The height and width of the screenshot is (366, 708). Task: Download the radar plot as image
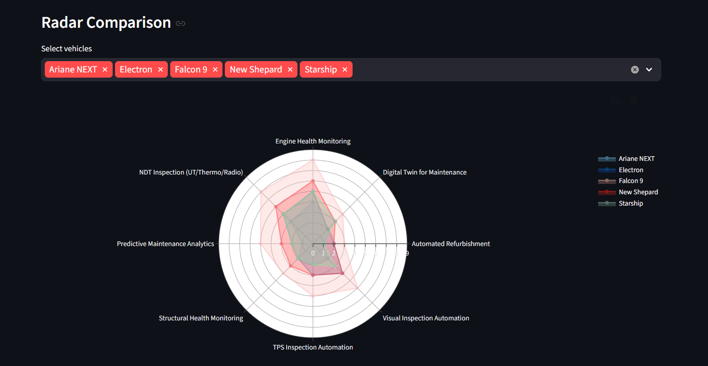616,100
